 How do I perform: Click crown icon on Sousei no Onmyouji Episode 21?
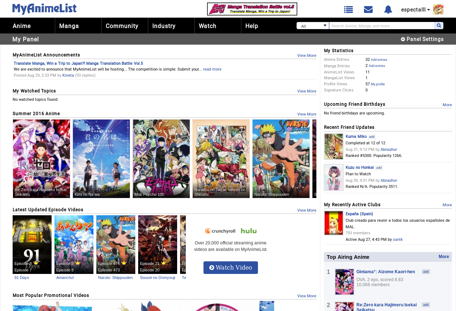[164, 263]
